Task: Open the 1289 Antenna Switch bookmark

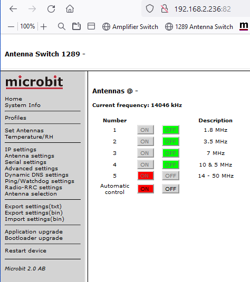Action: tap(199, 27)
